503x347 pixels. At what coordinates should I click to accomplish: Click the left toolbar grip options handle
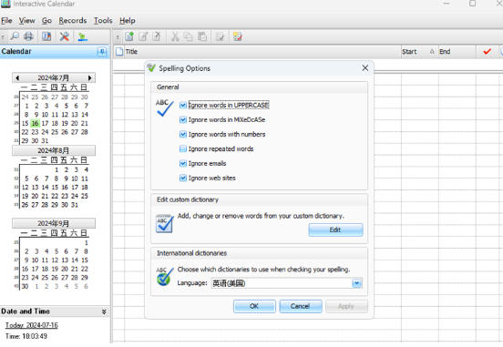pos(3,37)
